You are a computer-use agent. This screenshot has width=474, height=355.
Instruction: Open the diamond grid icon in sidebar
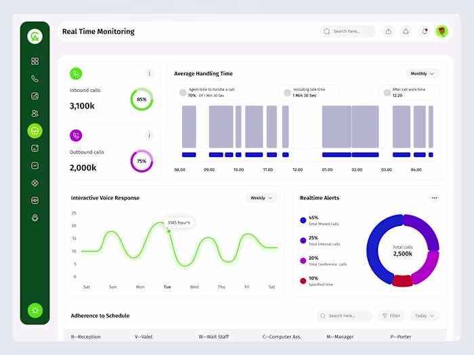35,183
